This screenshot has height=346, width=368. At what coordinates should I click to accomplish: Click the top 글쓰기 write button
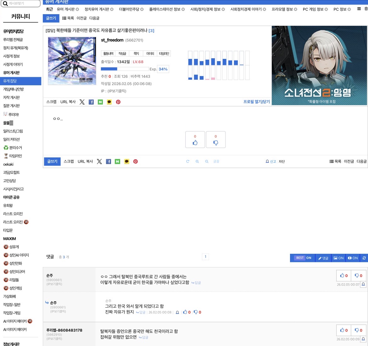pos(51,18)
